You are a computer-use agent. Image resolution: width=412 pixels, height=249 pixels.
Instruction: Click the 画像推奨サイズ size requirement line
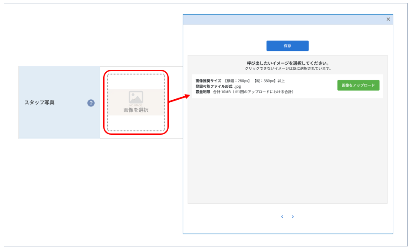pos(240,81)
